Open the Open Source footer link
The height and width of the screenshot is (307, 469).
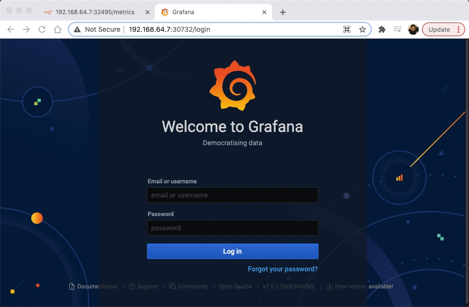235,286
